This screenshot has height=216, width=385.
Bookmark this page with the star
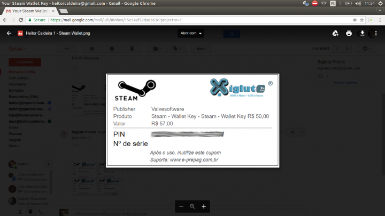point(361,20)
